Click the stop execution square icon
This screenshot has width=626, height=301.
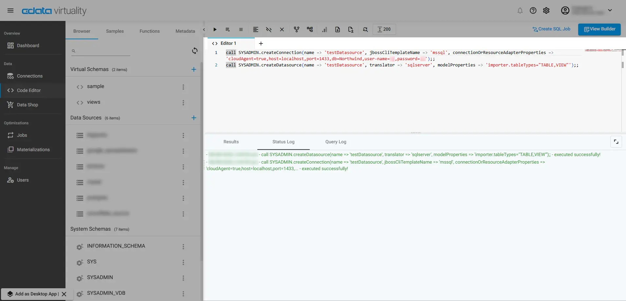[x=241, y=29]
